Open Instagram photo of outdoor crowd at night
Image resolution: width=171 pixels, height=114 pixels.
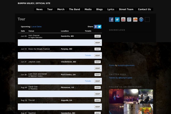point(131,96)
